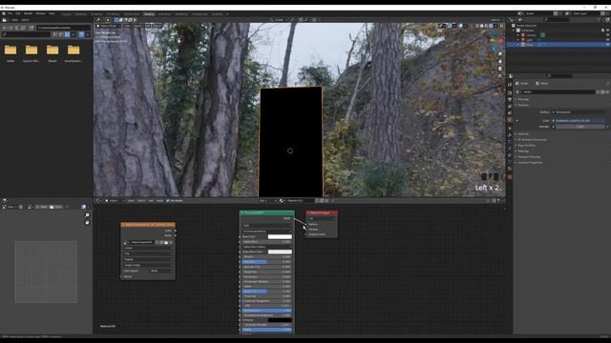
Task: Click New button in image editor
Action: click(42, 207)
